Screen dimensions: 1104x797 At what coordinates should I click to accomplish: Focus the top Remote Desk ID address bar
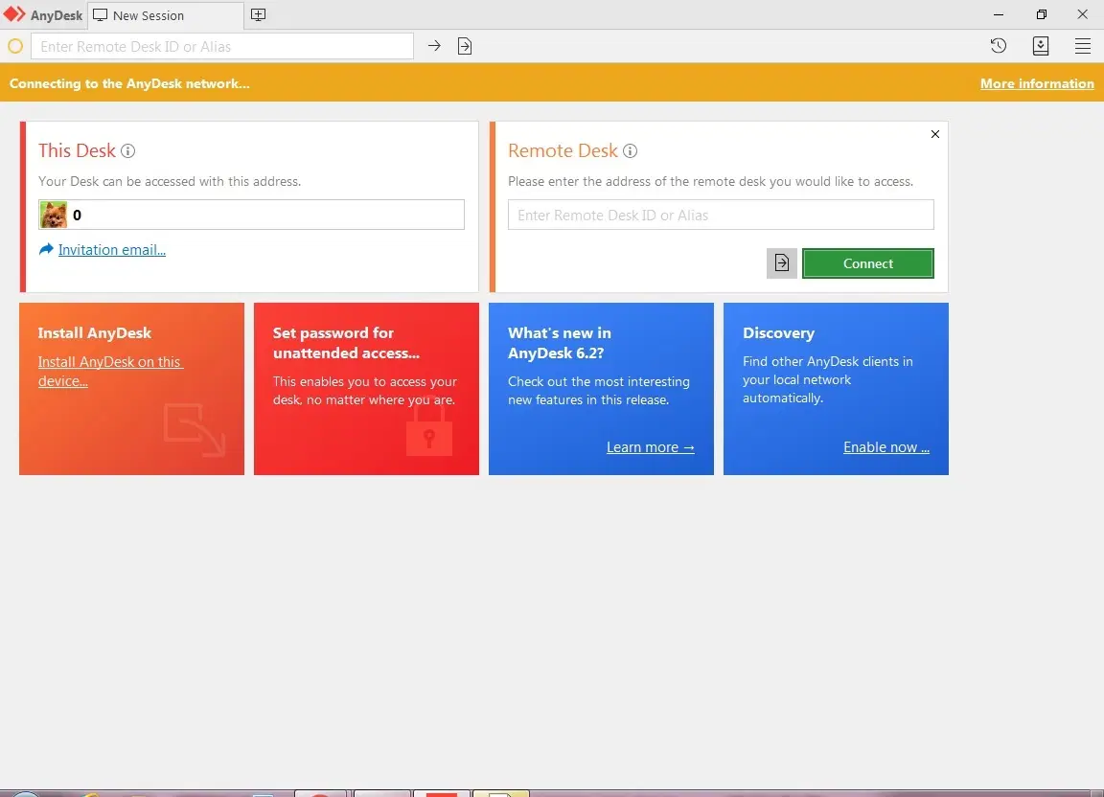[x=221, y=47]
